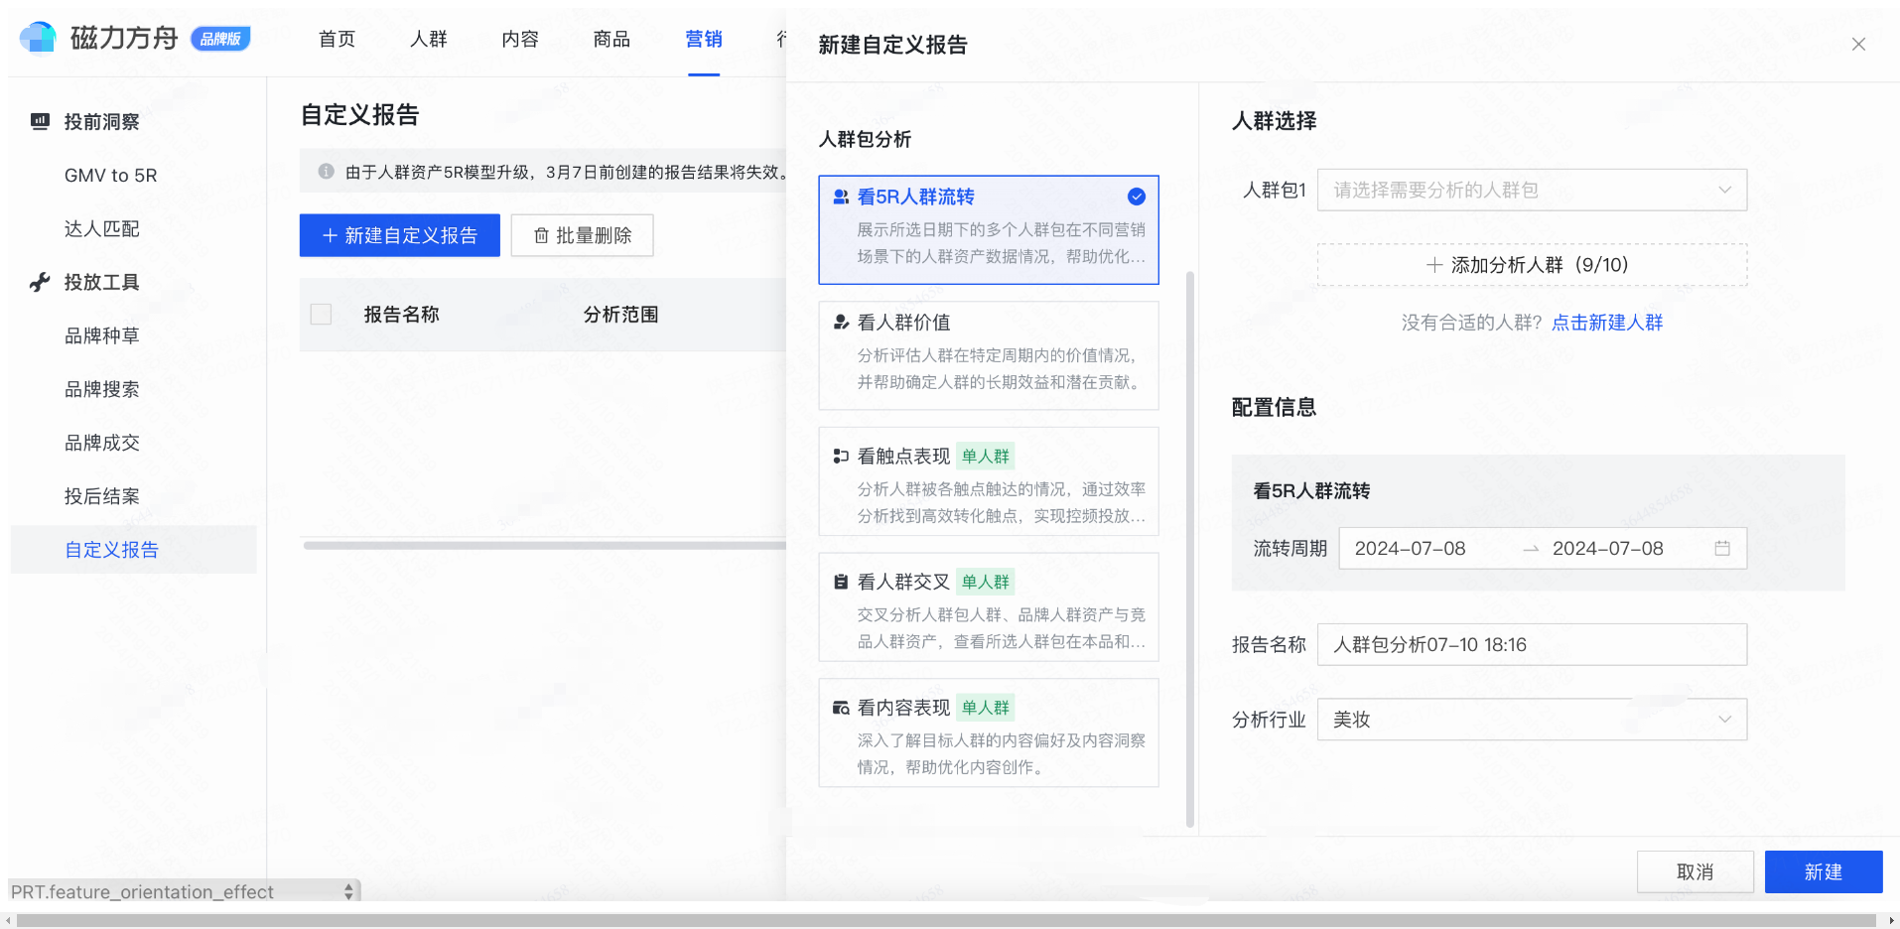Open the 人群包1 selection dropdown
Viewport: 1900px width, 929px height.
[1532, 189]
